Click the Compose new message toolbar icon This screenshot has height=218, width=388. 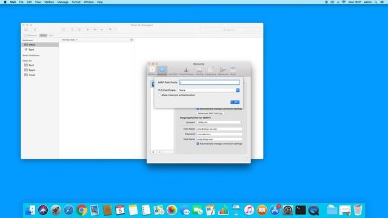[x=35, y=30]
